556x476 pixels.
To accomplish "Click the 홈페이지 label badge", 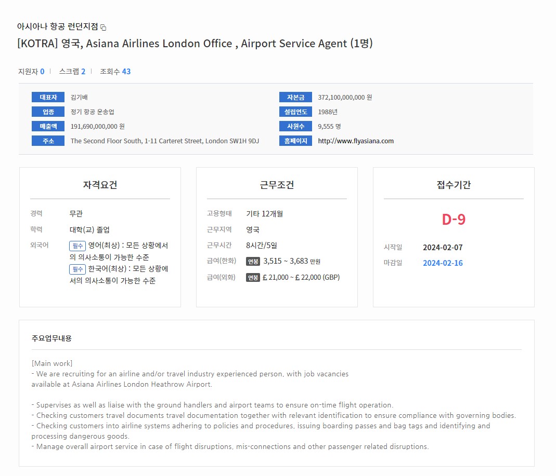I will point(295,141).
